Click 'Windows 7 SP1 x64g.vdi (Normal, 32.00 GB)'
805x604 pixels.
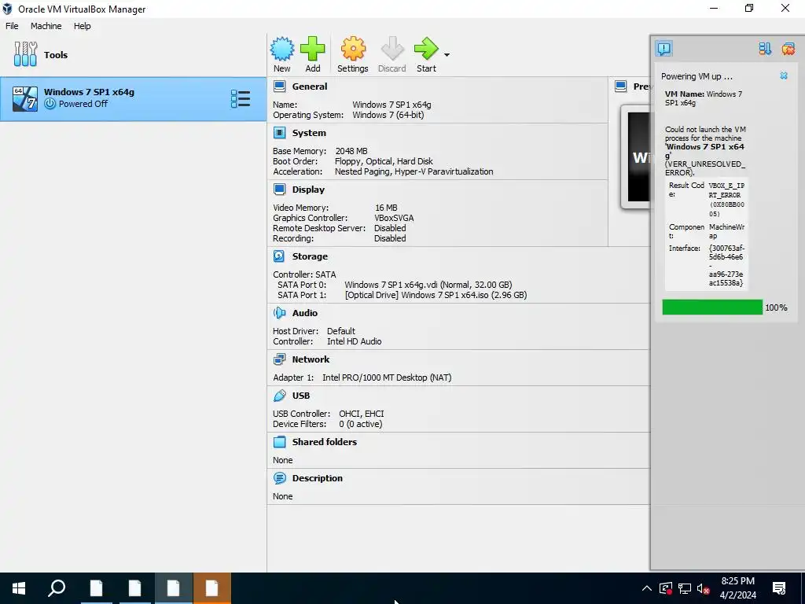428,285
